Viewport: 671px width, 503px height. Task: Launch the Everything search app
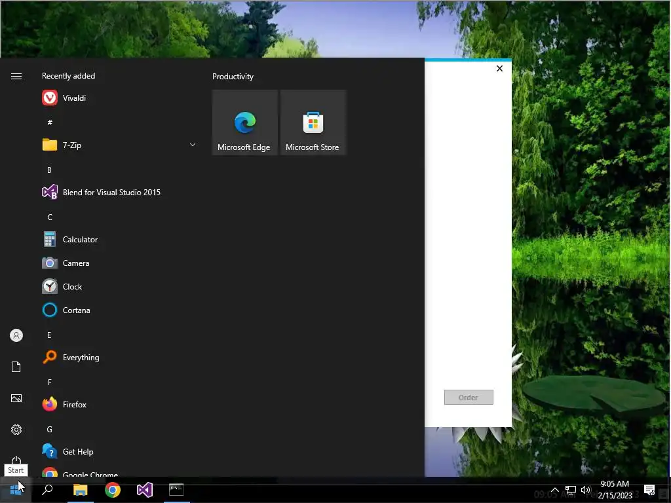click(x=120, y=358)
